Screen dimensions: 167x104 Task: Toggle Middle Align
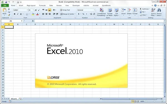point(46,10)
